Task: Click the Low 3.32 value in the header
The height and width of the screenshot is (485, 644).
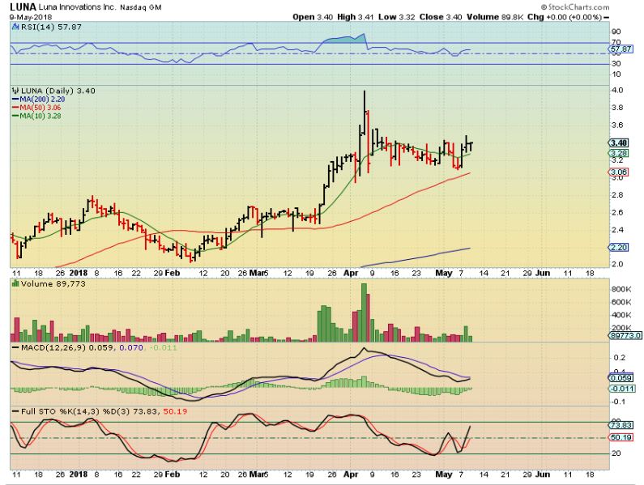Action: click(396, 17)
